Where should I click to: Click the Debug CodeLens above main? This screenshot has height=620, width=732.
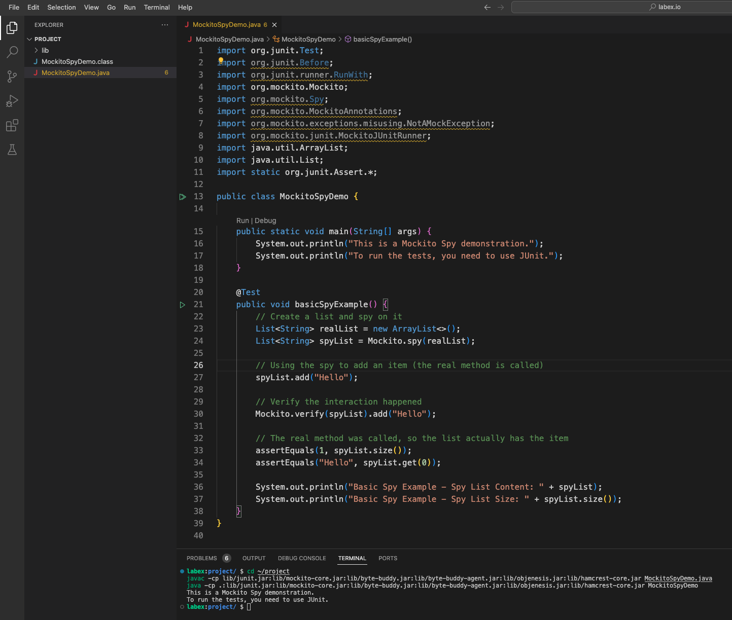(265, 221)
